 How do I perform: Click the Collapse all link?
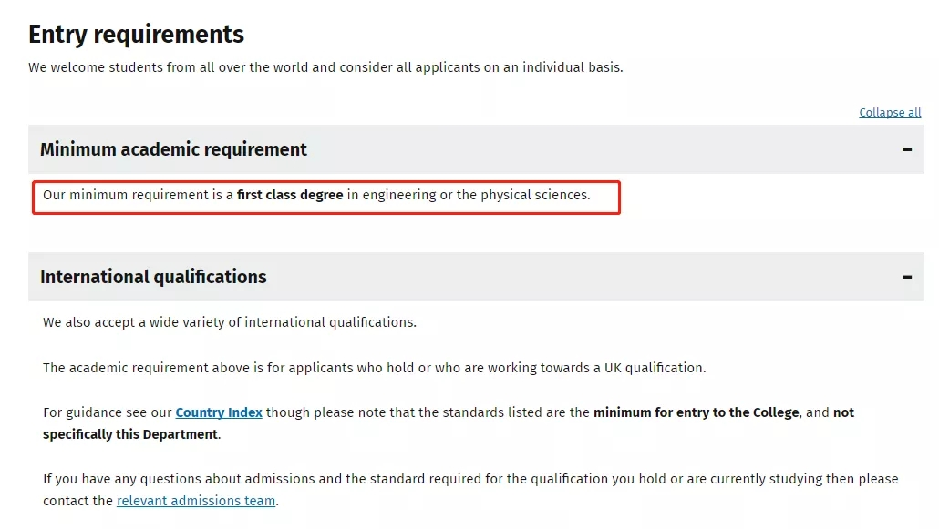tap(890, 113)
